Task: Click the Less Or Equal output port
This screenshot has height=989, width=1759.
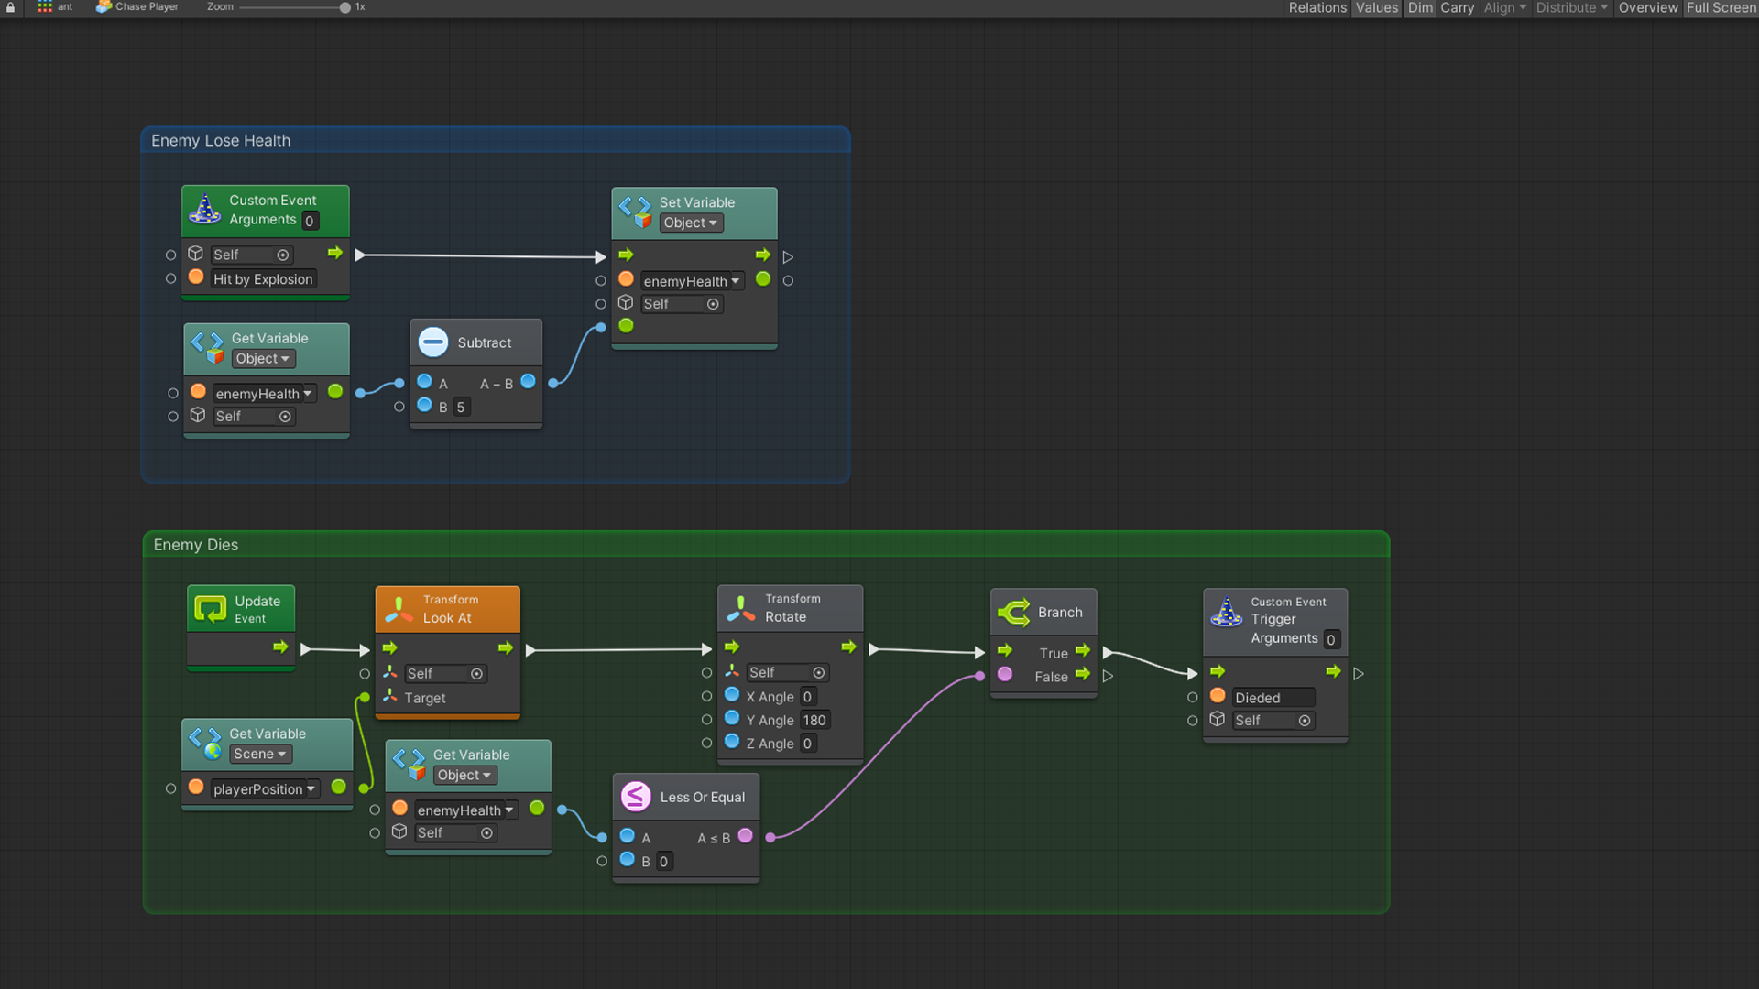Action: point(746,836)
